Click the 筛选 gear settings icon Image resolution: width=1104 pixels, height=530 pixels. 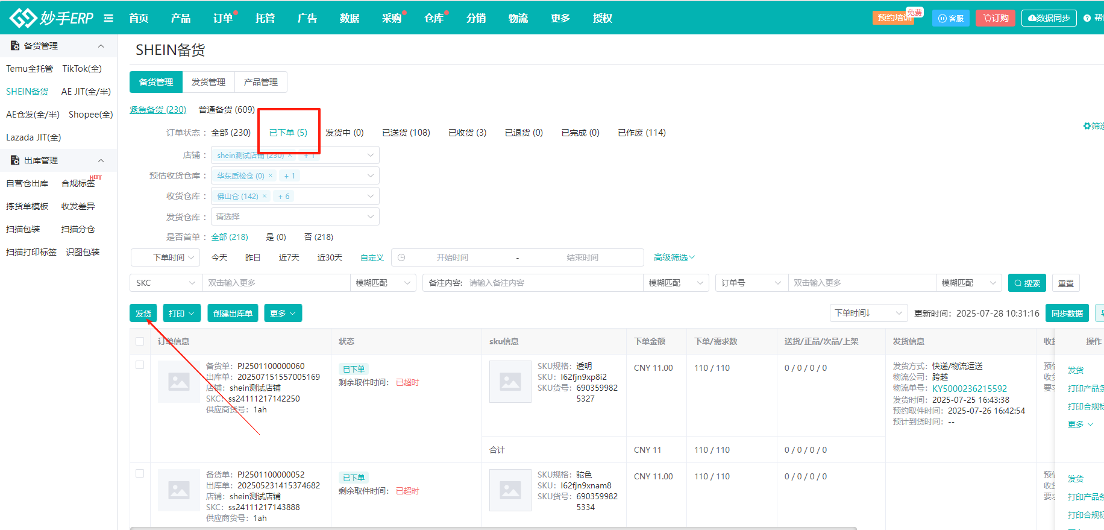[x=1087, y=126]
